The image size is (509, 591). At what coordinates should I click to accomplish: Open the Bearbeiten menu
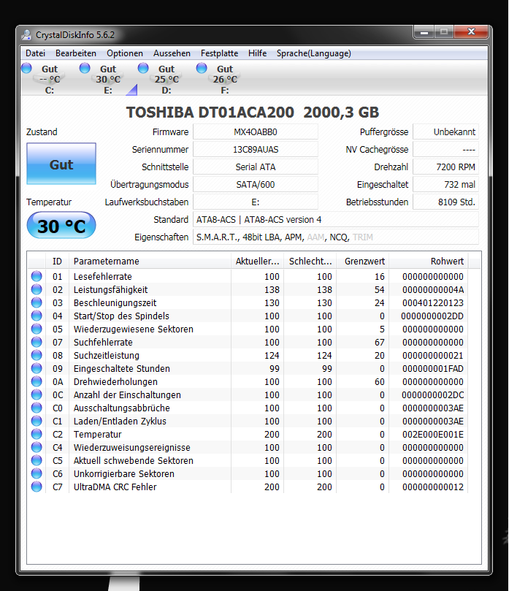click(x=76, y=53)
